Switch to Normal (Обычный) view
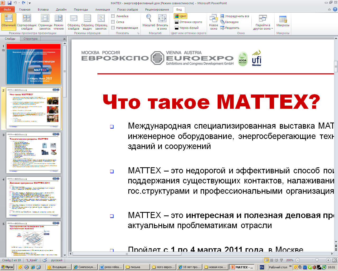This screenshot has width=338, height=271. pyautogui.click(x=9, y=22)
